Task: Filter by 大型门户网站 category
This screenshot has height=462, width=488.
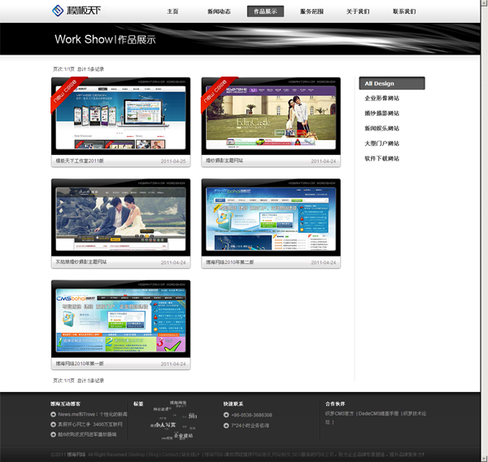Action: tap(382, 143)
